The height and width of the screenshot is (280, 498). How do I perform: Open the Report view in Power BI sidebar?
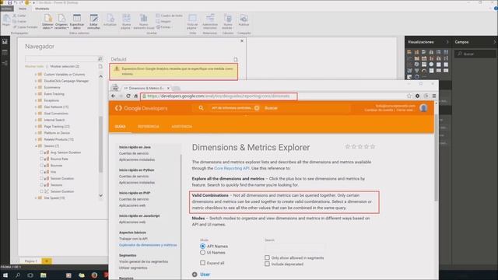(x=5, y=41)
